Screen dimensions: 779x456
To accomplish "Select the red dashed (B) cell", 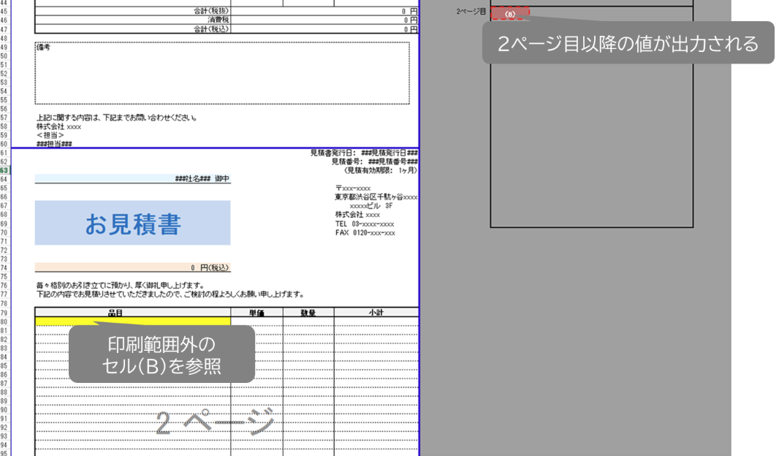I will pyautogui.click(x=510, y=13).
